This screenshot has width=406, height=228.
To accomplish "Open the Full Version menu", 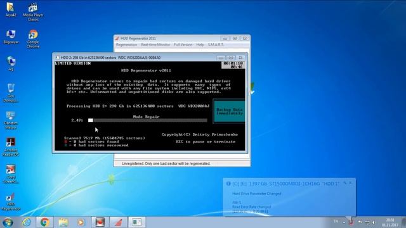I will point(183,45).
